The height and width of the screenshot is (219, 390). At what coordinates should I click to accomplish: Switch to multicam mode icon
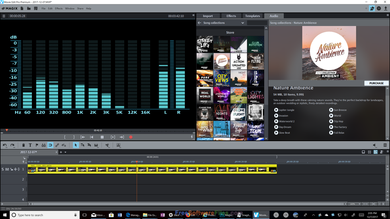click(x=382, y=152)
